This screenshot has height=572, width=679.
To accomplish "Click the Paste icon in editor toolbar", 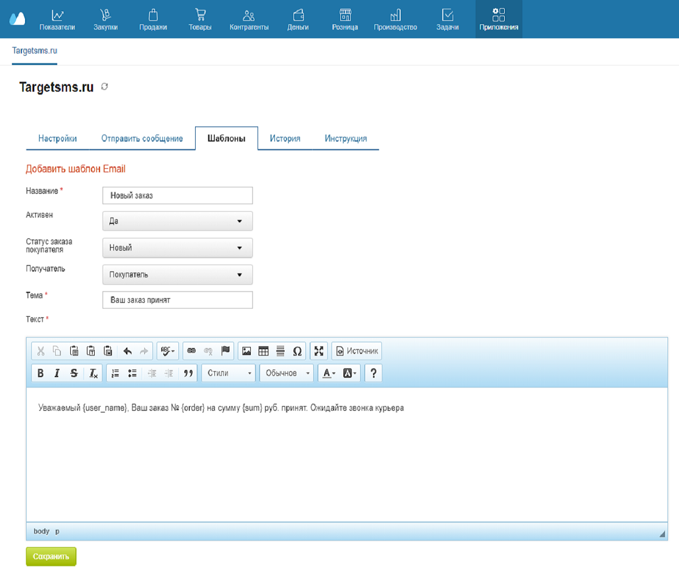I will [74, 350].
